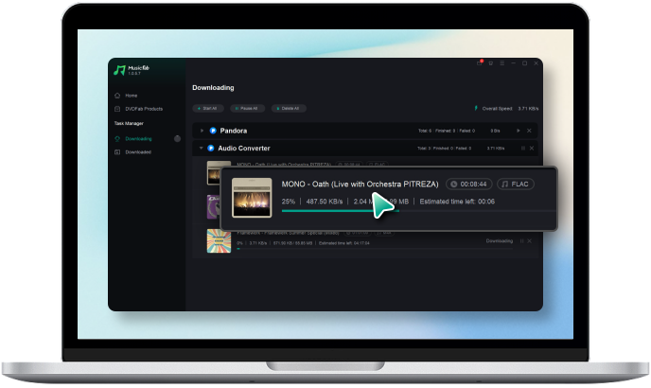Click Estimated time left 04:17:04 text
651x388 pixels.
point(344,243)
